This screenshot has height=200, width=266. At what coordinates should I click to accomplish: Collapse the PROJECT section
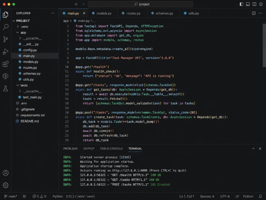coord(14,21)
